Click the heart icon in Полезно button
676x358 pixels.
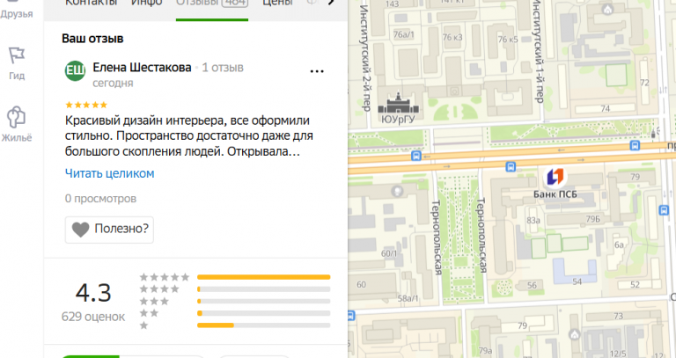[x=80, y=230]
